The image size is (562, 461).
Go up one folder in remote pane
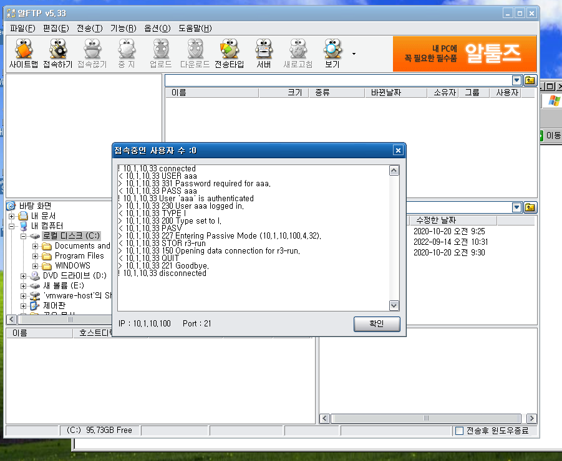(530, 80)
